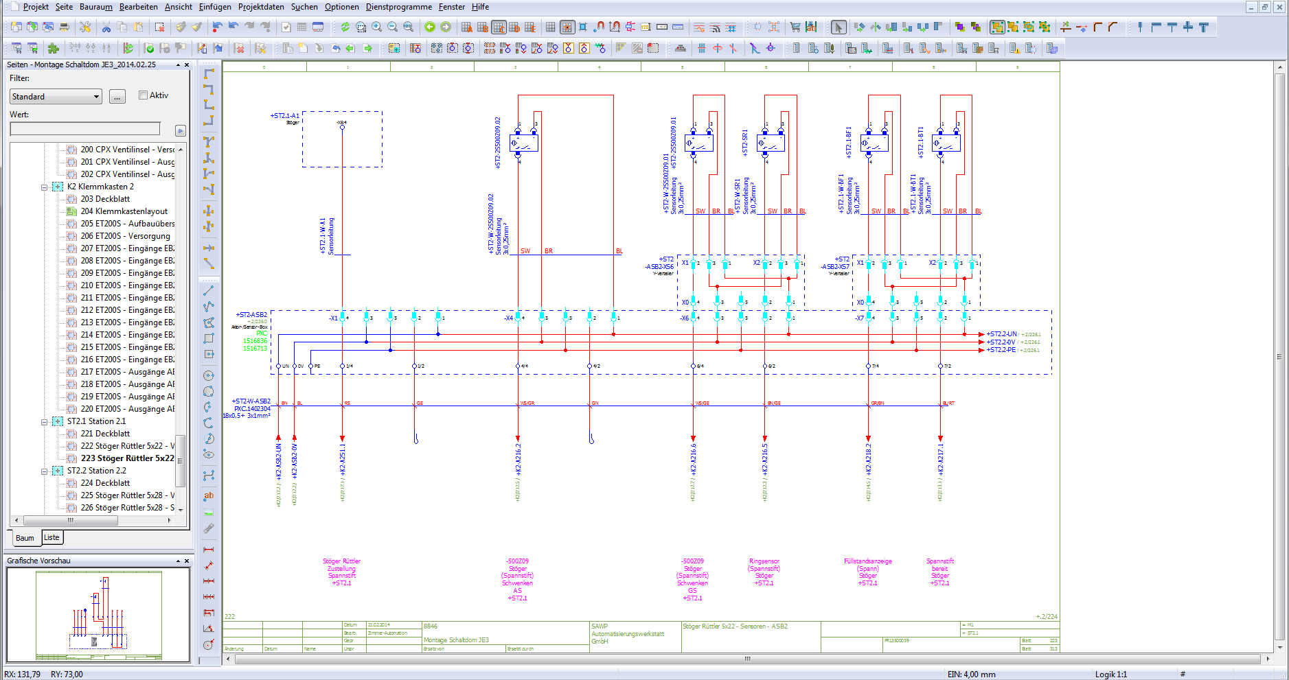Click the green Back arrow icon
The height and width of the screenshot is (680, 1289).
coord(430,27)
